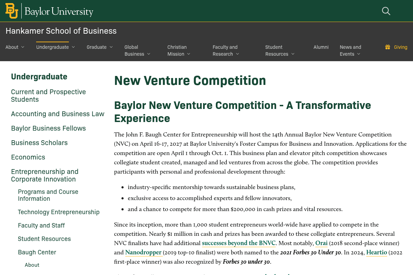
Task: Open the Undergraduate top menu item
Action: coord(53,47)
